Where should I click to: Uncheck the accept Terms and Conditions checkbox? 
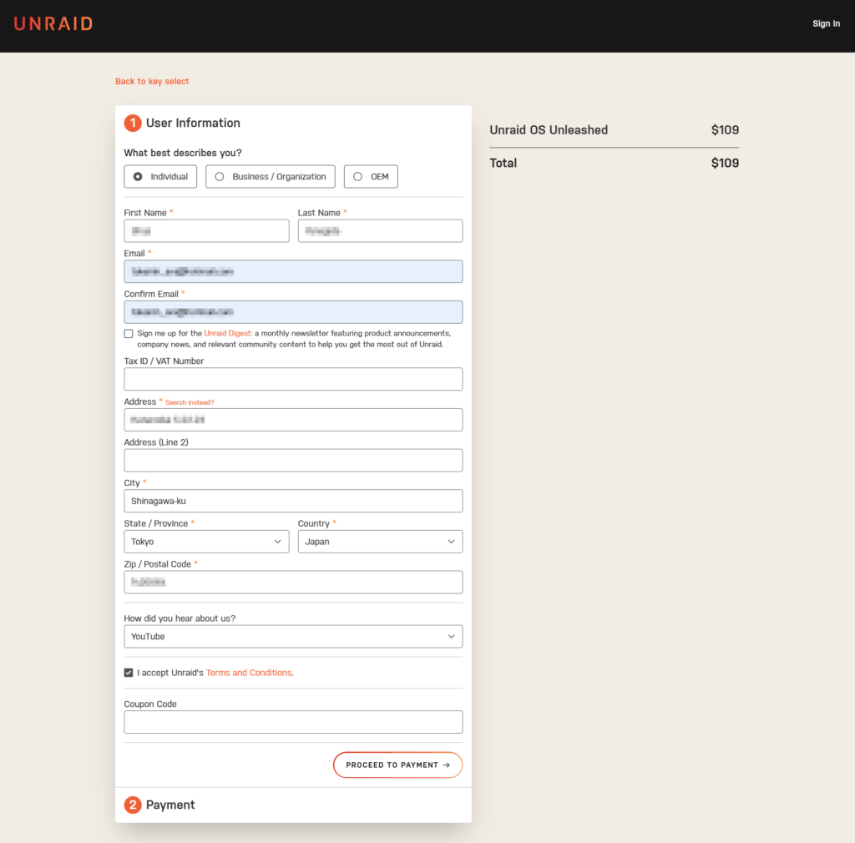129,673
